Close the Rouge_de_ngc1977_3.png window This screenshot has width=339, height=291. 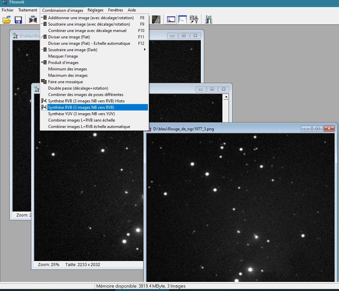[x=329, y=129]
